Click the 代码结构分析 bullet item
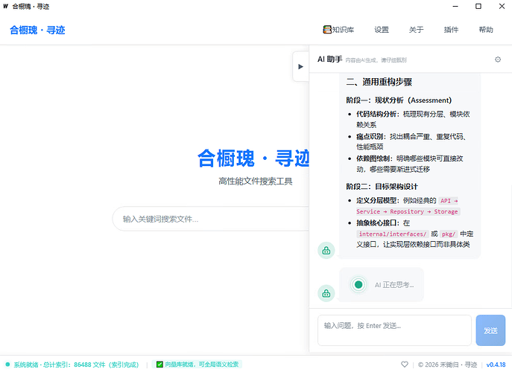 (413, 119)
